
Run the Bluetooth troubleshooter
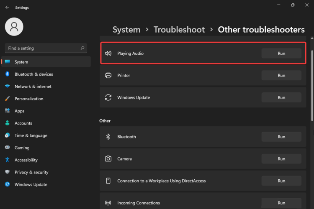[x=281, y=137]
